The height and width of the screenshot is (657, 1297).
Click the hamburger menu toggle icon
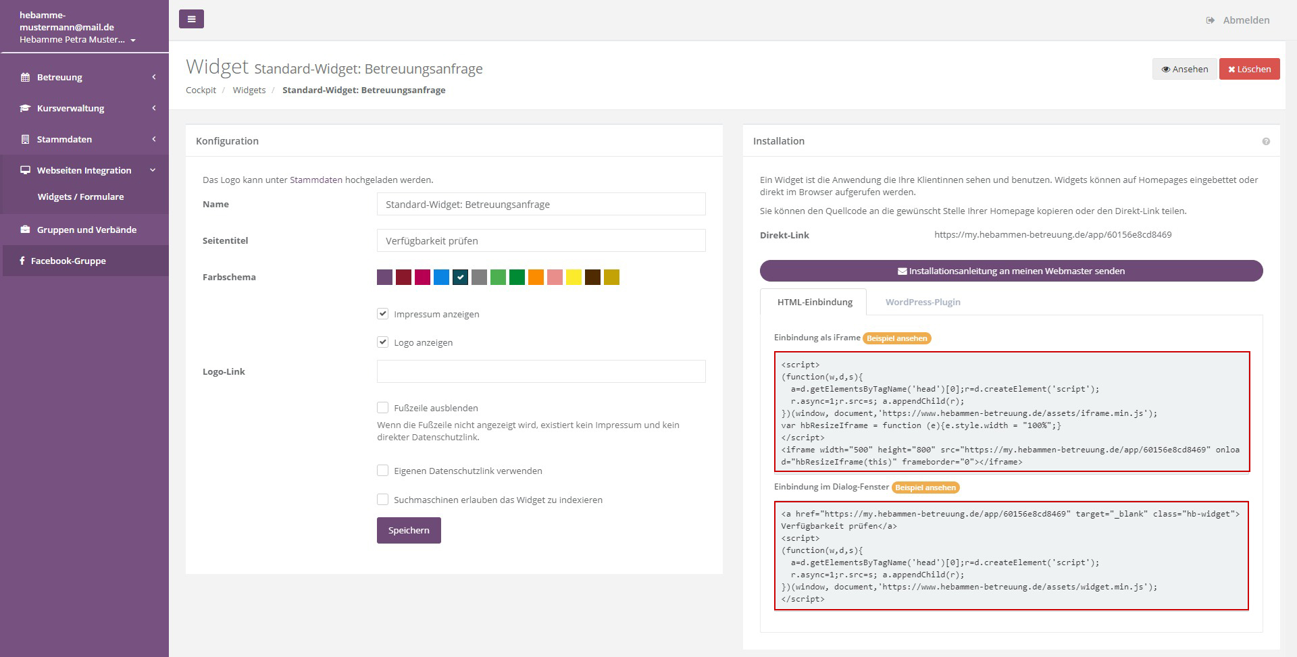pyautogui.click(x=191, y=19)
